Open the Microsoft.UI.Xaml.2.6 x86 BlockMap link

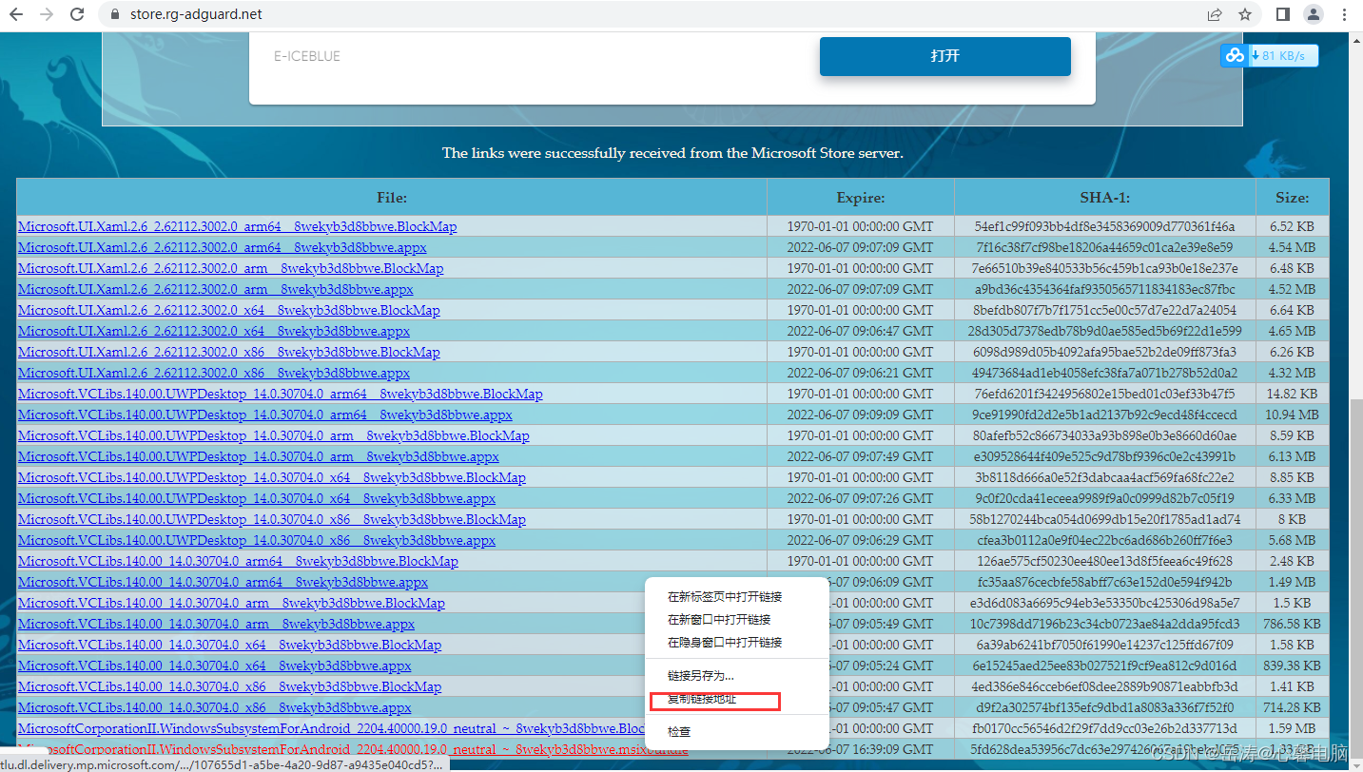(228, 352)
